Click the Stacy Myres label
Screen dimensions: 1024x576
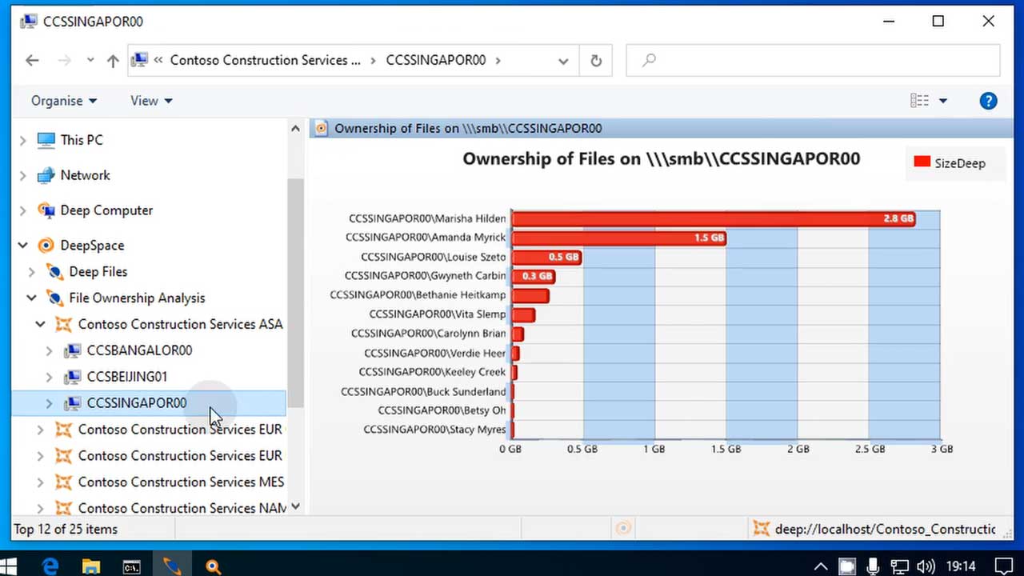point(434,430)
